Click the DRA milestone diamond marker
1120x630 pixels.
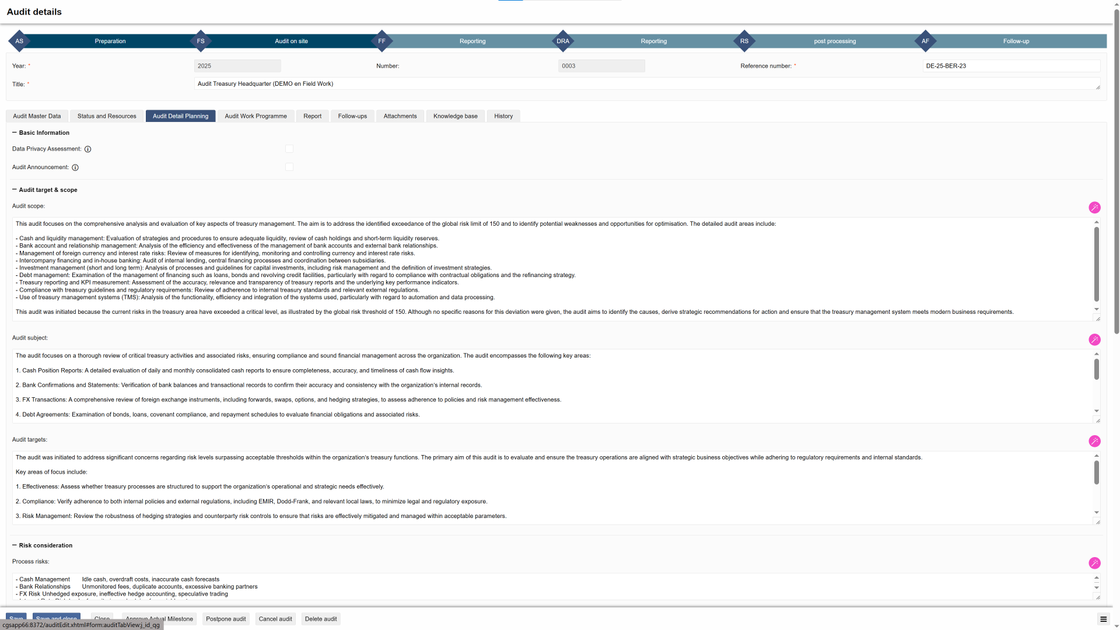pos(563,41)
